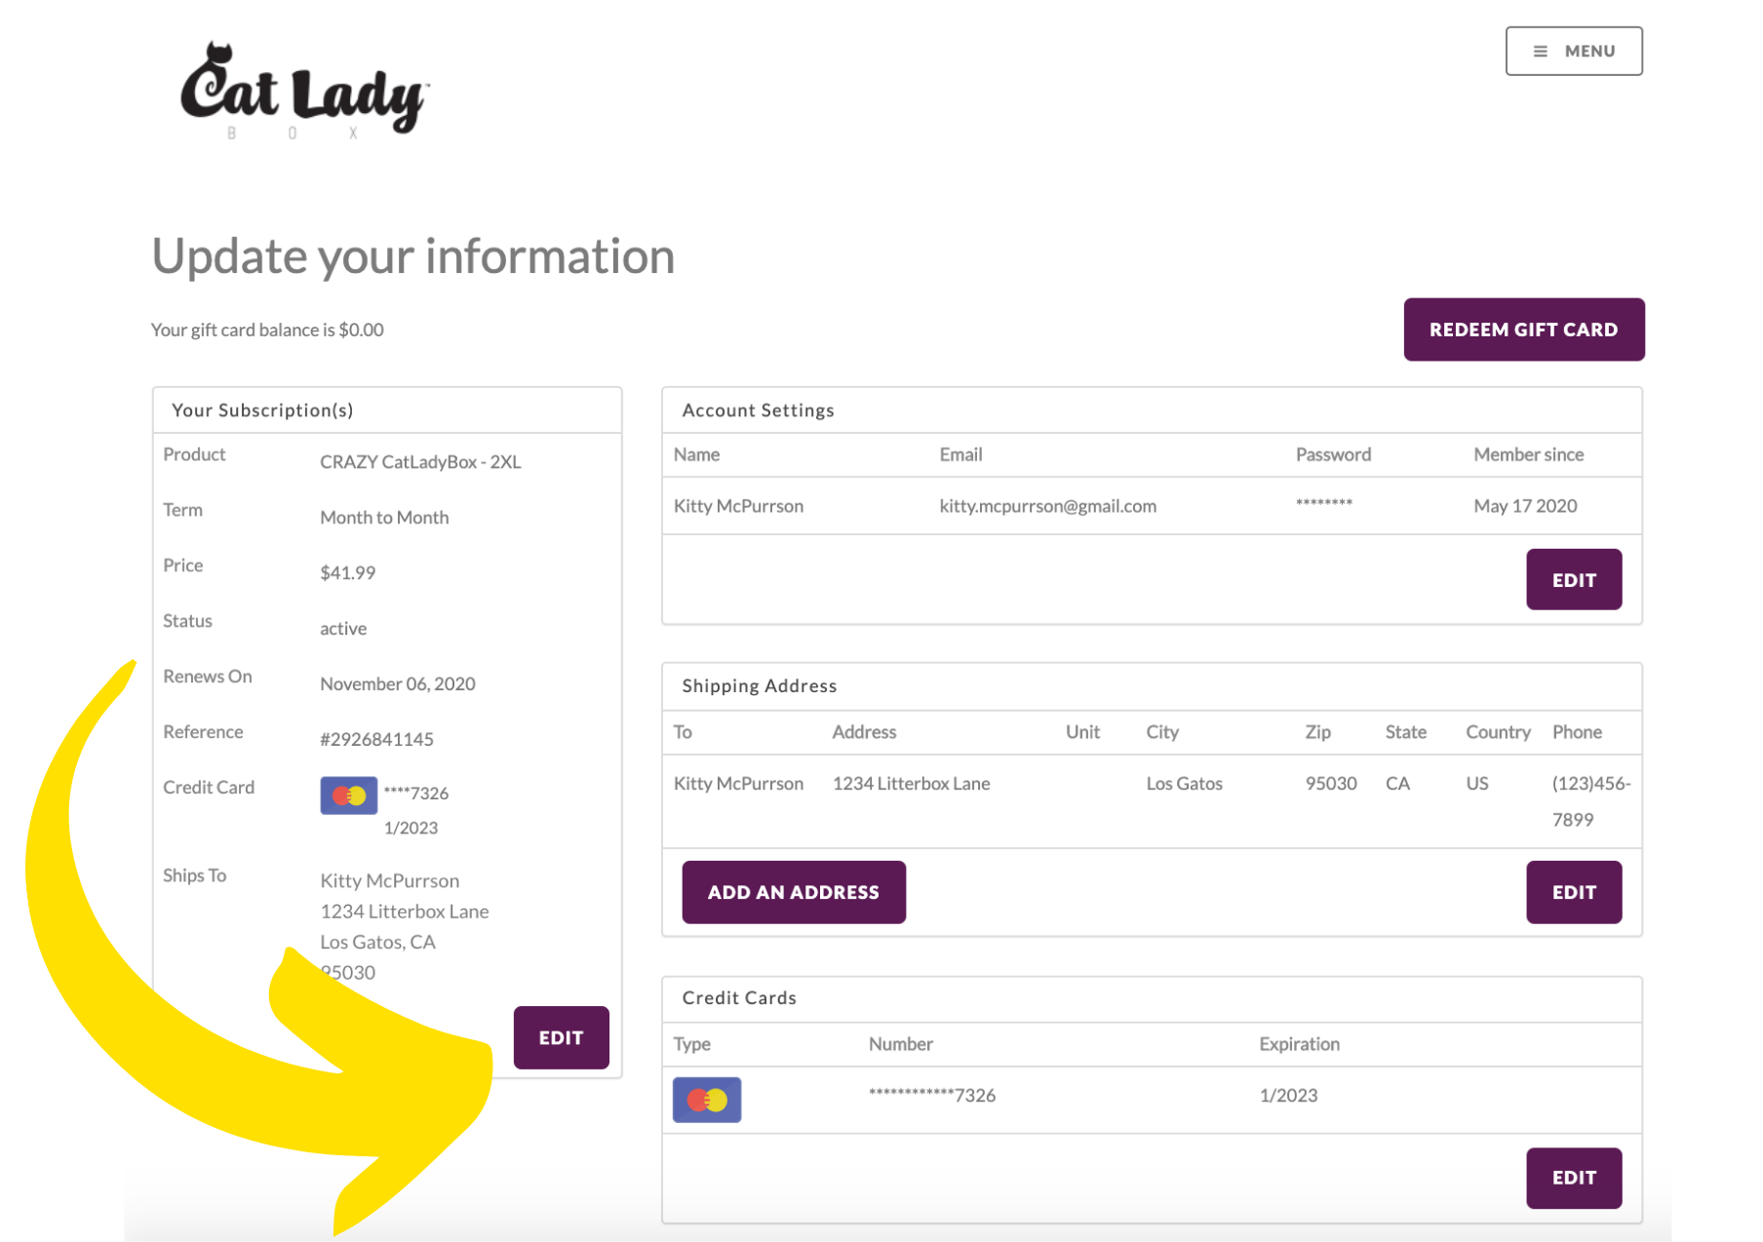This screenshot has height=1242, width=1763.
Task: Edit the subscription details
Action: 561,1037
